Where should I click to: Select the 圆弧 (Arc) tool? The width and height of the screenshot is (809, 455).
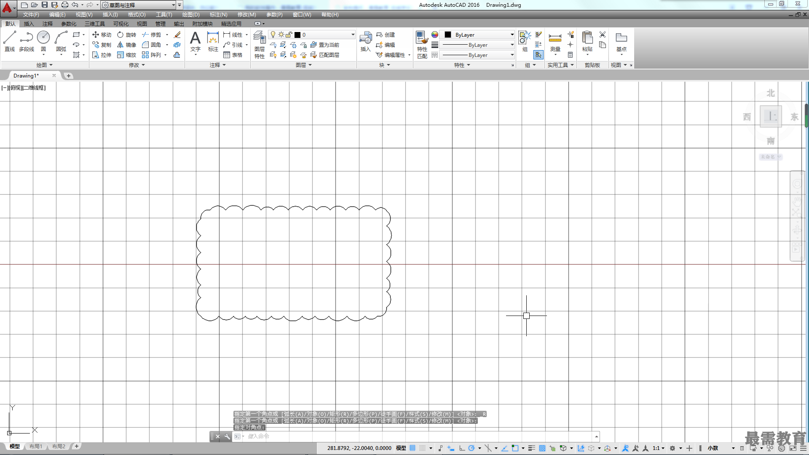point(61,41)
